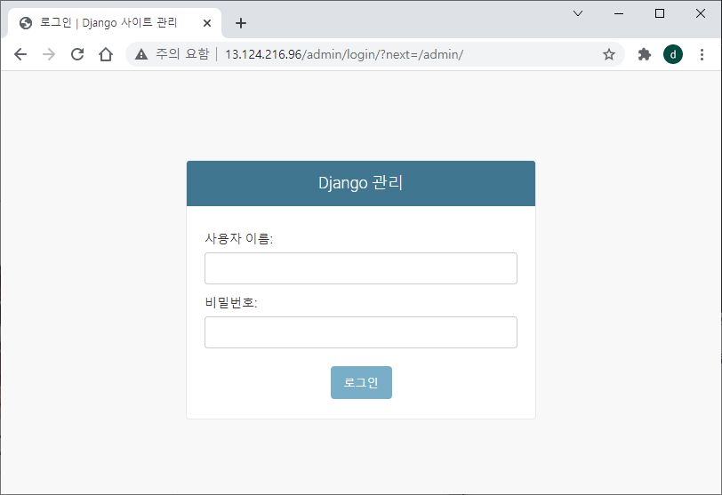
Task: Bookmark this page with the star icon
Action: (x=609, y=54)
